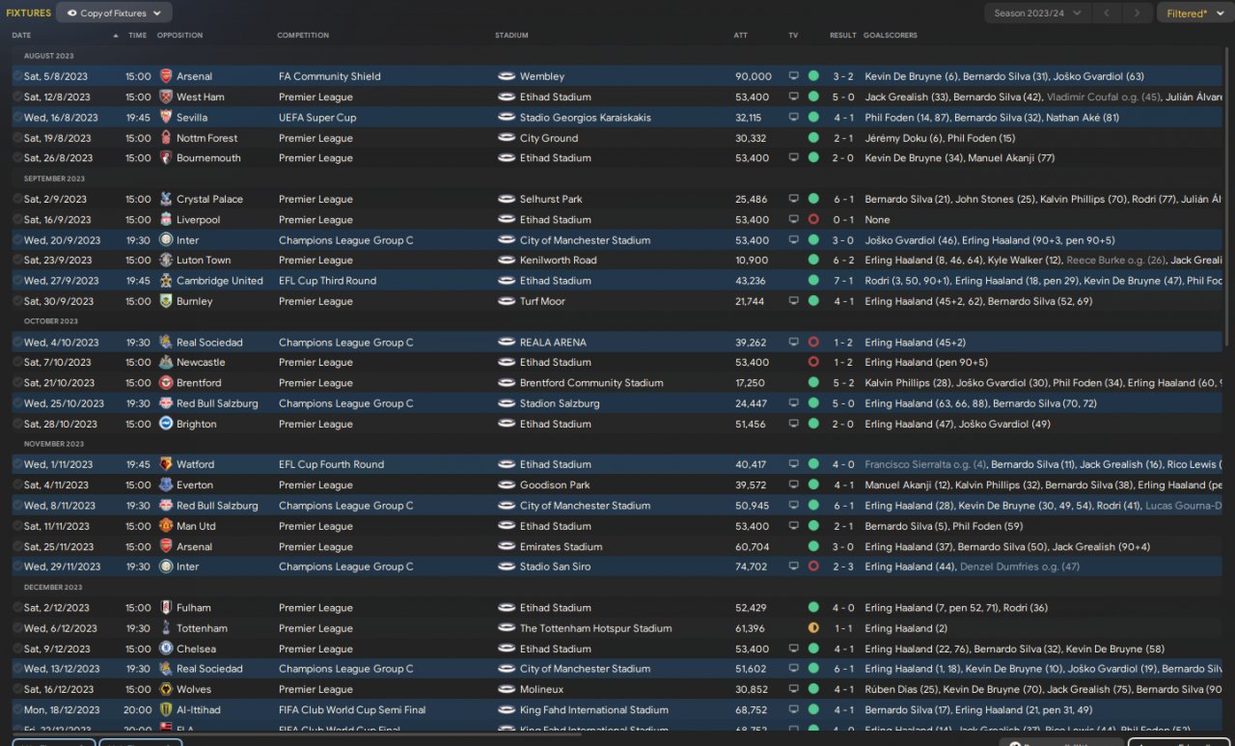Tick the Everton fixture row circle
The image size is (1235, 746).
[x=17, y=485]
